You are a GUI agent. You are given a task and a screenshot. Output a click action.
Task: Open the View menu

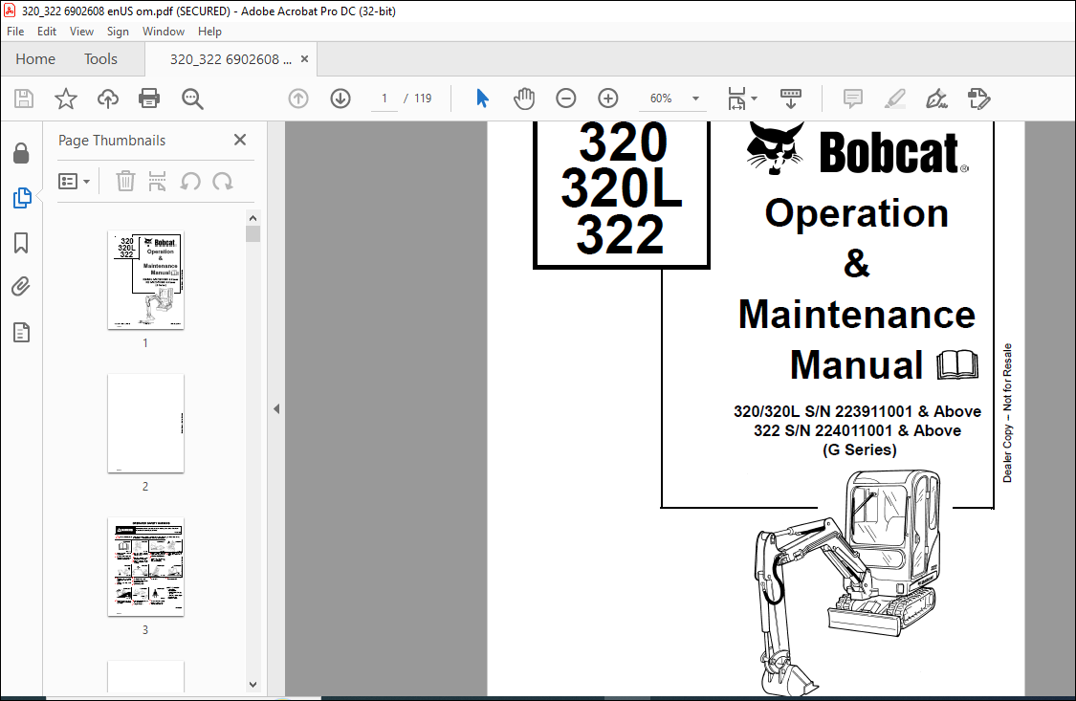pyautogui.click(x=81, y=32)
